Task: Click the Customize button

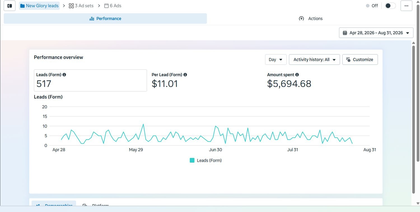Action: click(x=360, y=59)
